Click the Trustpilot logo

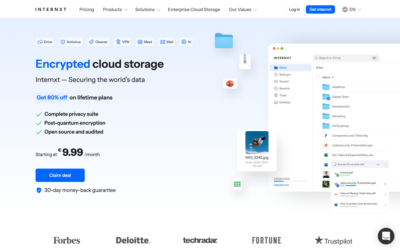coord(333,241)
